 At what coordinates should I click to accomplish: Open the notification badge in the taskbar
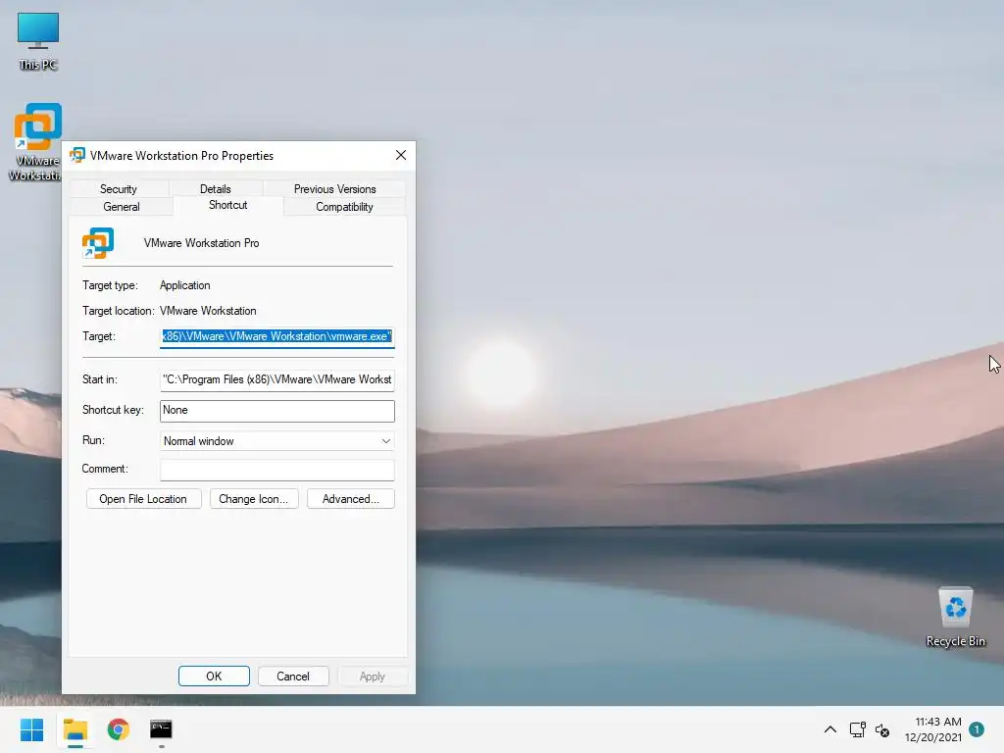(977, 729)
